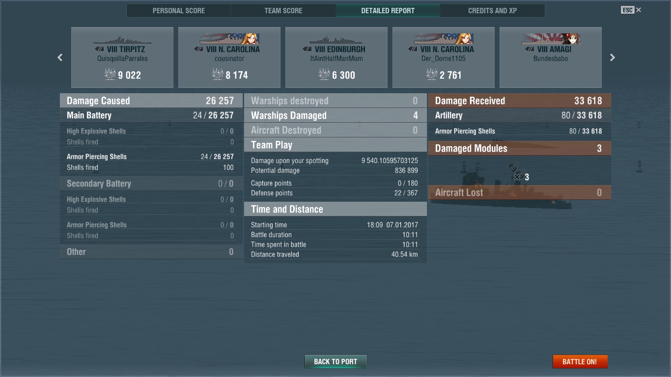Click Tirpitz ship silhouette icon

122,40
